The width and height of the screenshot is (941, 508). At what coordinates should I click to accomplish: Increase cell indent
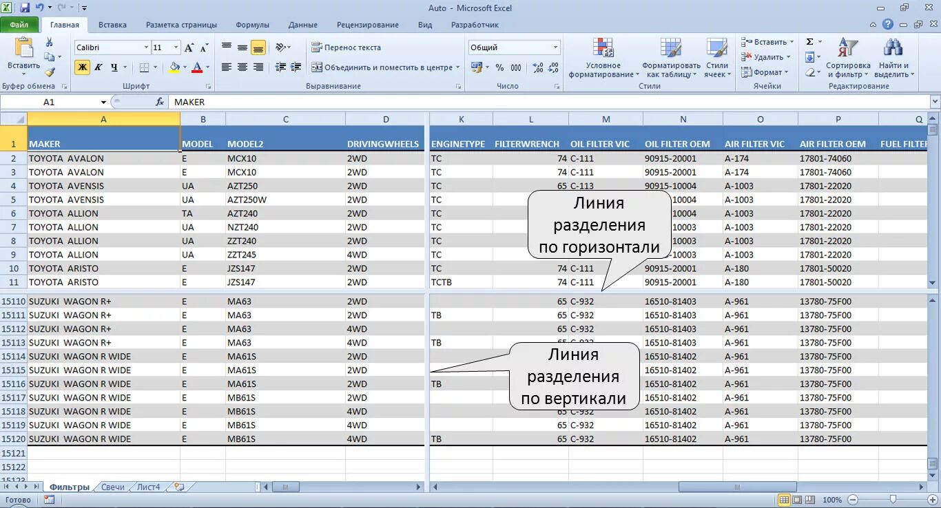click(296, 67)
